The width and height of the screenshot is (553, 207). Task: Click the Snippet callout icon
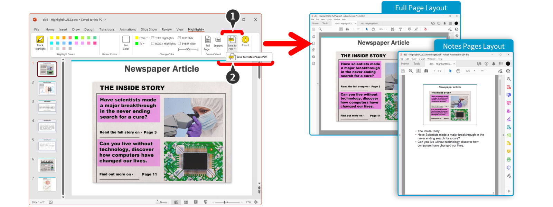click(218, 40)
